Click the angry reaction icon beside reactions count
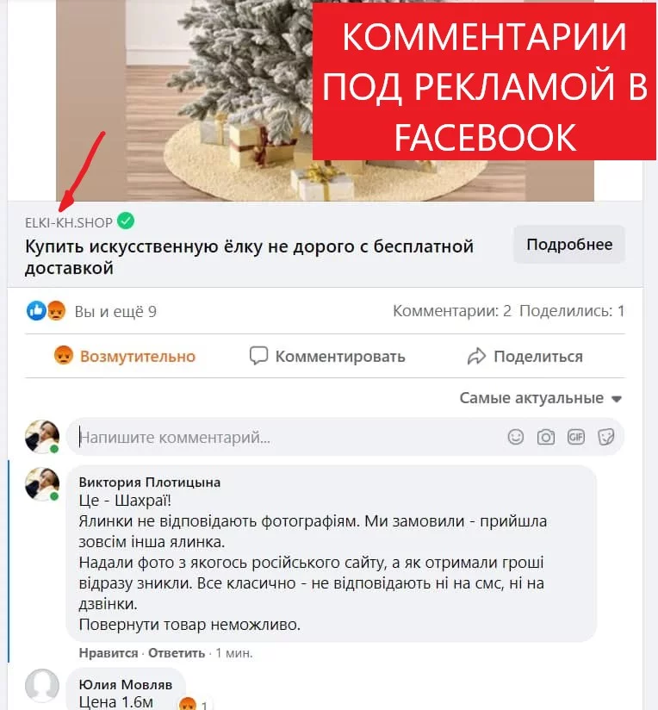Viewport: 658px width, 710px height. click(x=56, y=311)
